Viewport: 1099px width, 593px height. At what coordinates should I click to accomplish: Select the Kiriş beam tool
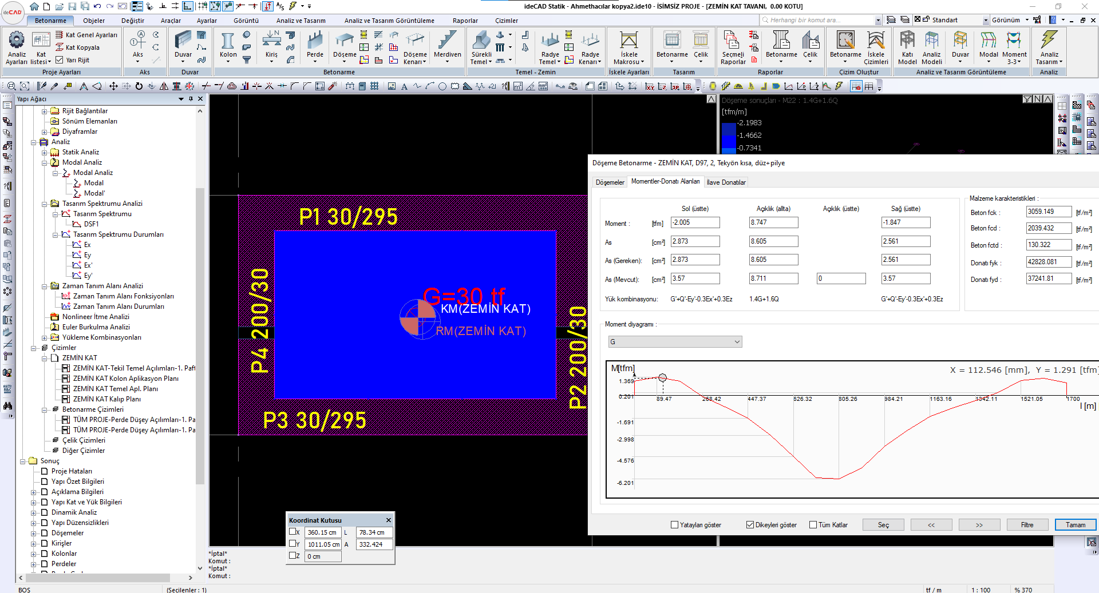271,47
